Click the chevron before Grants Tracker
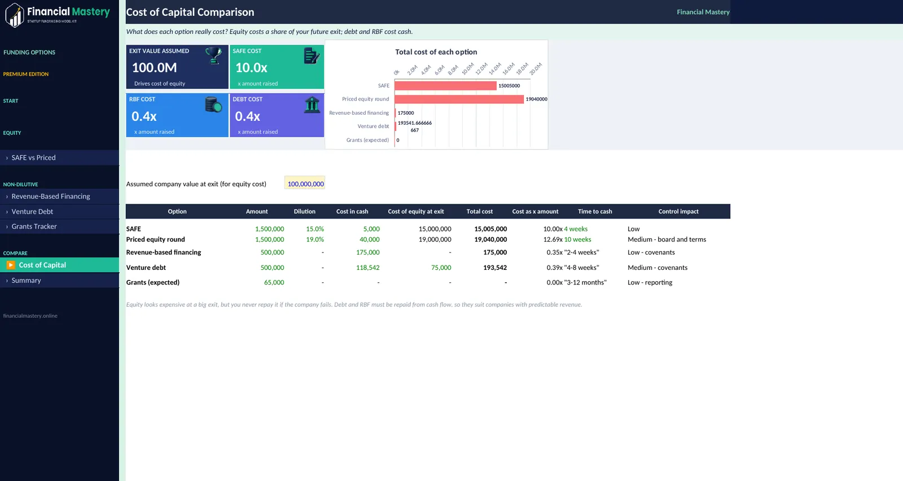 point(7,226)
